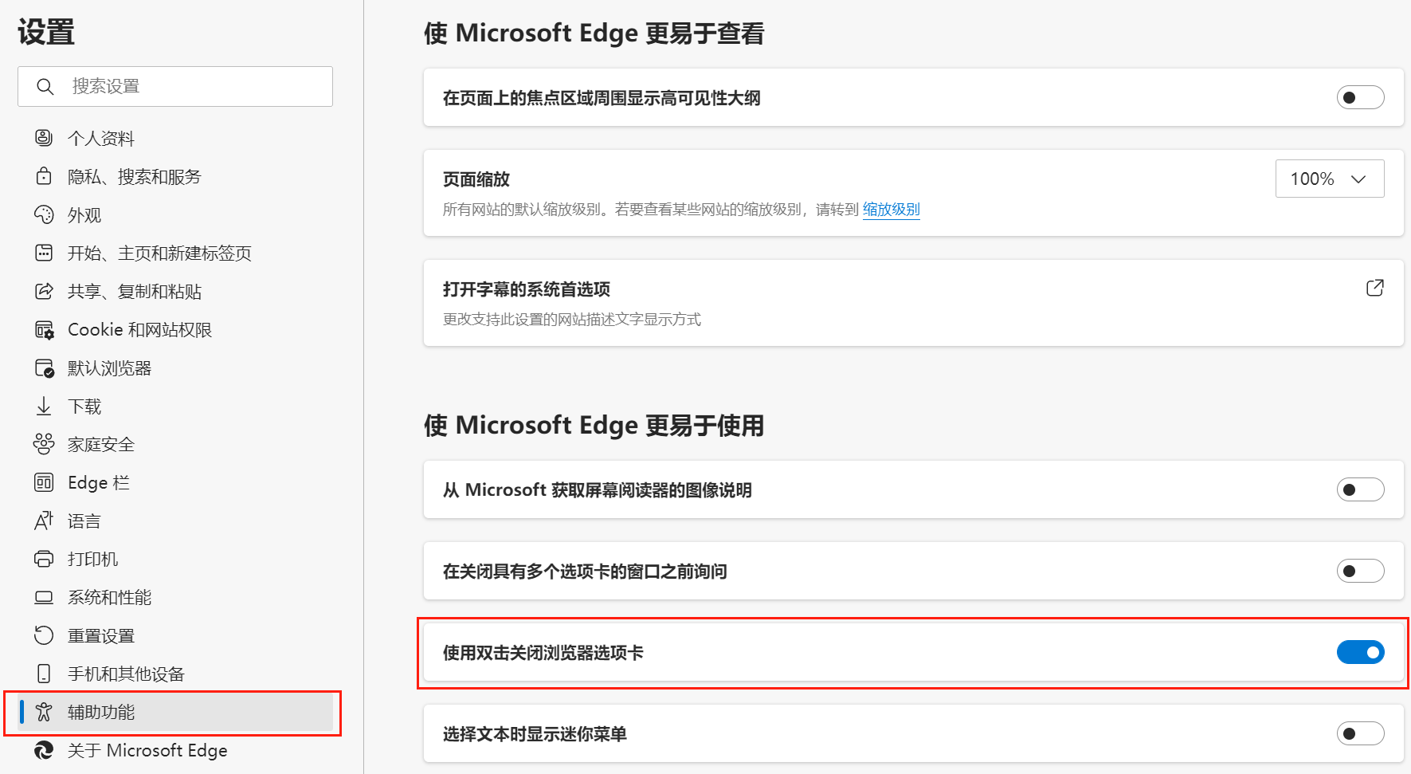This screenshot has height=774, width=1411.
Task: Open the 打印机 printer icon
Action: point(44,559)
